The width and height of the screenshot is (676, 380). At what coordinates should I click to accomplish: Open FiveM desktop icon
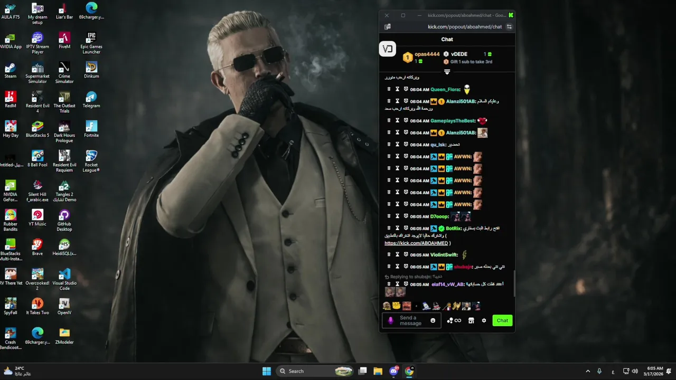coord(64,41)
